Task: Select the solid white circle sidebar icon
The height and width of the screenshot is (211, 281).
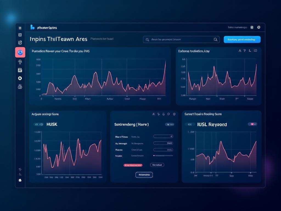Action: (20, 78)
